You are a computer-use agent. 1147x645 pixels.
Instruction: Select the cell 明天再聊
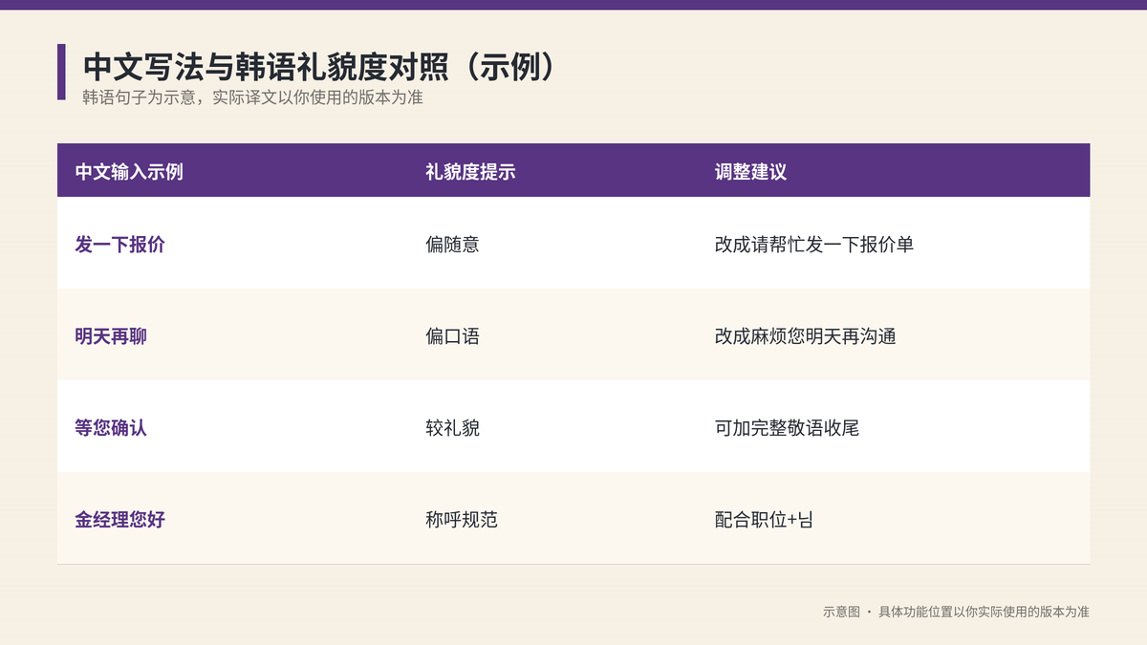point(111,336)
